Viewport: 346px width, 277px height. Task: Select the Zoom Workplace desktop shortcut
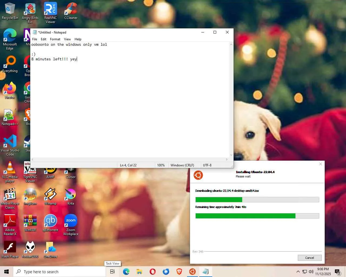click(x=71, y=225)
